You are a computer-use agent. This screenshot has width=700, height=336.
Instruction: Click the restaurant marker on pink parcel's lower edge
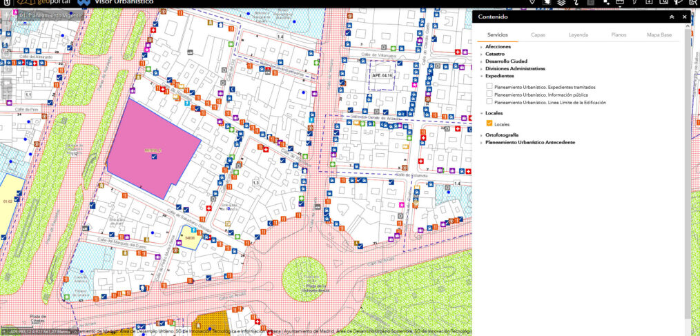(x=124, y=196)
